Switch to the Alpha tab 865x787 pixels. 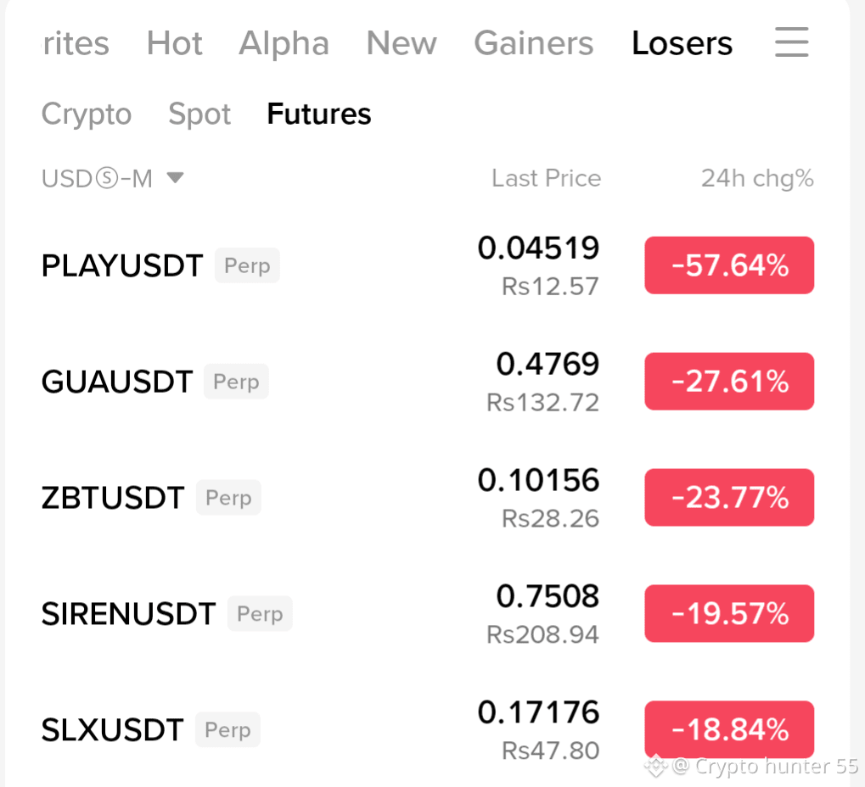click(284, 43)
